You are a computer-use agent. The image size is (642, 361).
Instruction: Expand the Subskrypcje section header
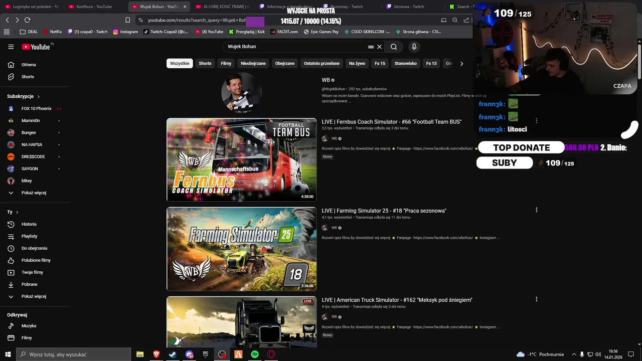[24, 96]
